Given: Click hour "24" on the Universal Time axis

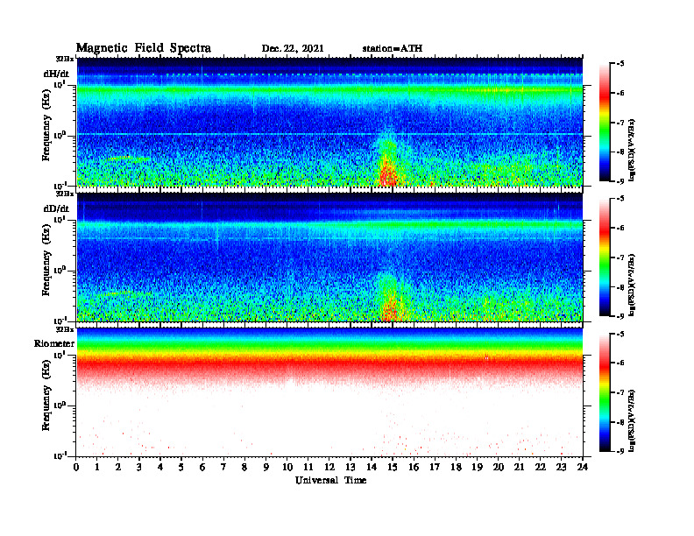Looking at the screenshot, I should click(583, 468).
